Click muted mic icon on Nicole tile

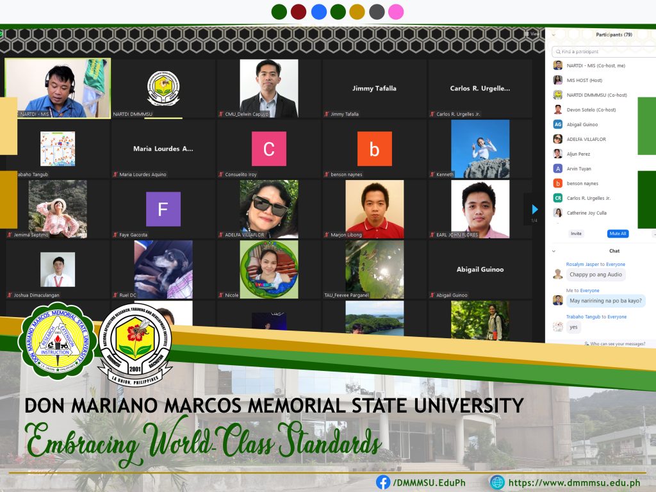click(221, 295)
